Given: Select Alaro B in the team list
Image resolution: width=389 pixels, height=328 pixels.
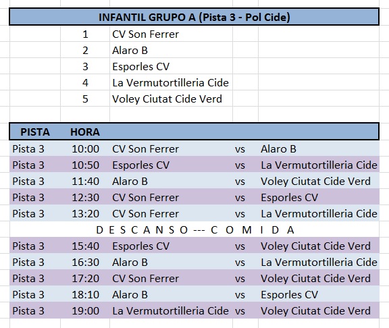Looking at the screenshot, I should click(x=130, y=51).
